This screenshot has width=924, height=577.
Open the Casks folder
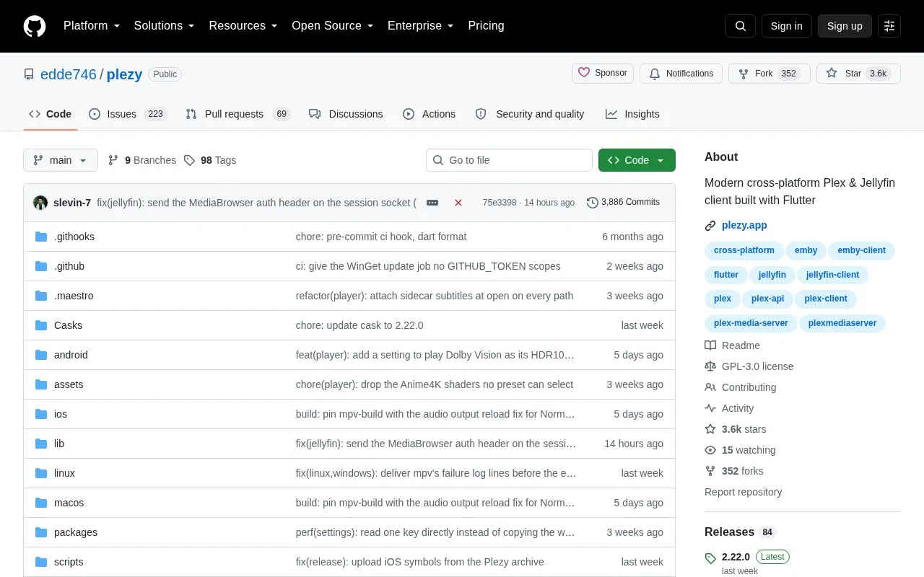point(68,325)
